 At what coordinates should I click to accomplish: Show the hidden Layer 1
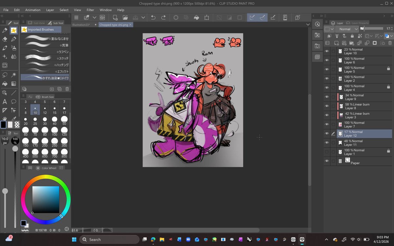(x=327, y=152)
